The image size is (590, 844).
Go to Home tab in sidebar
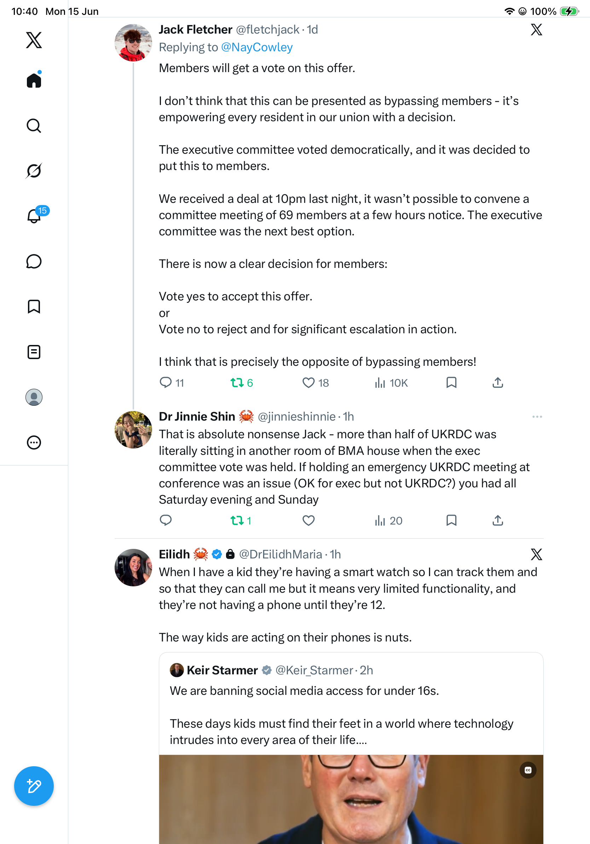(34, 80)
